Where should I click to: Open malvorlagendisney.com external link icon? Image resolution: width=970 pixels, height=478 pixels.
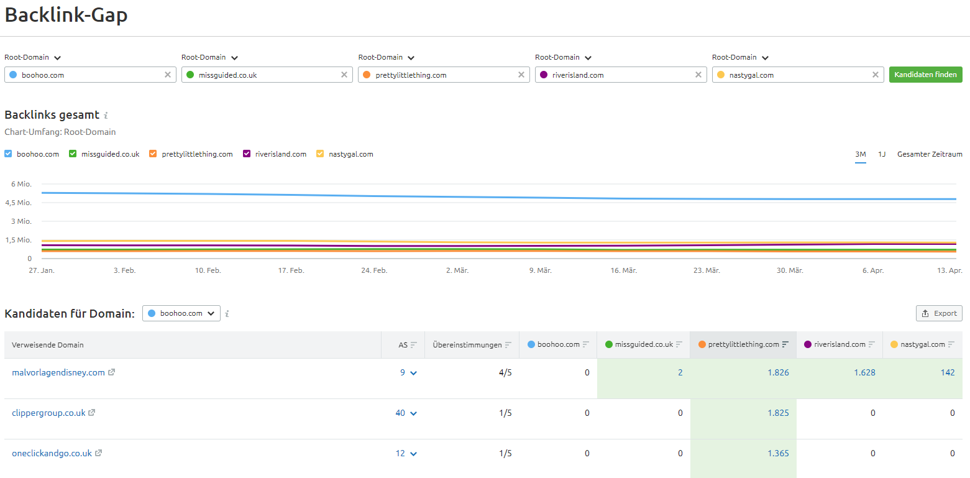(111, 372)
